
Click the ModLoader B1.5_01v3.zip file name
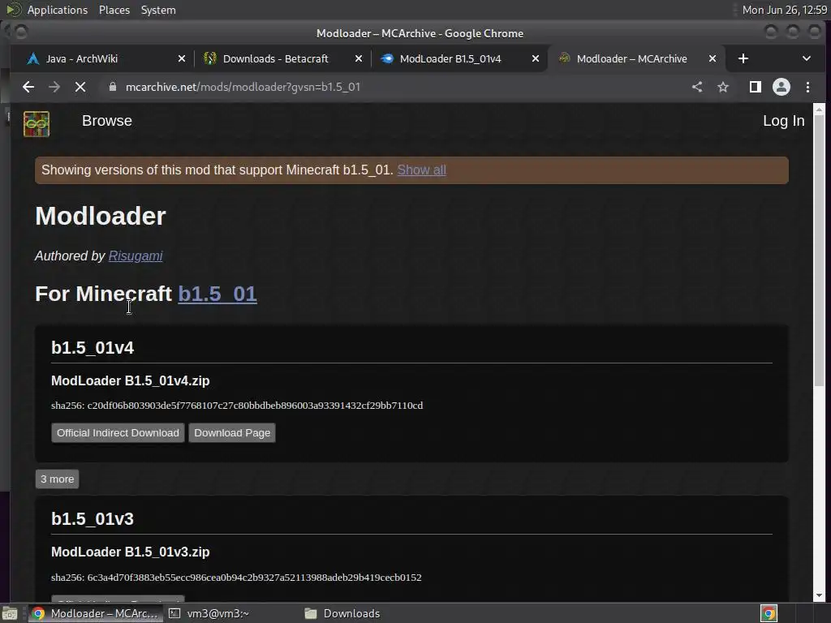tap(131, 552)
